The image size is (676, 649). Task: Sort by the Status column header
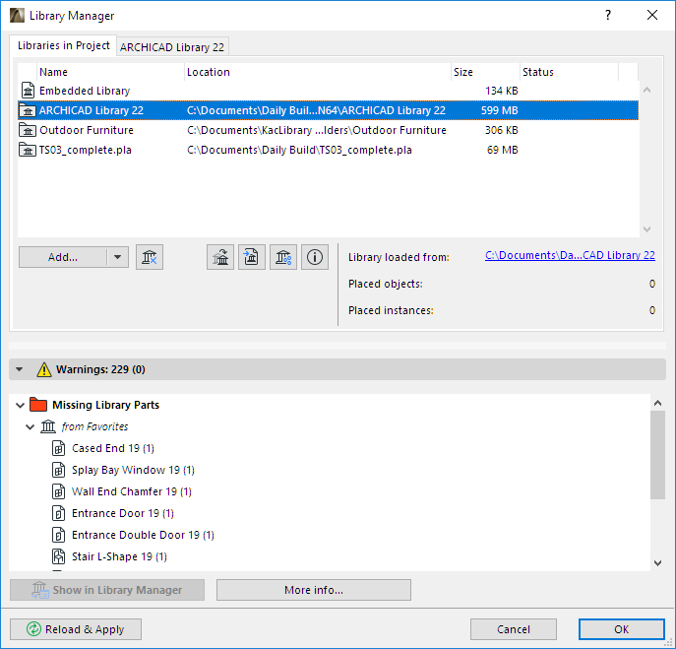pos(569,72)
